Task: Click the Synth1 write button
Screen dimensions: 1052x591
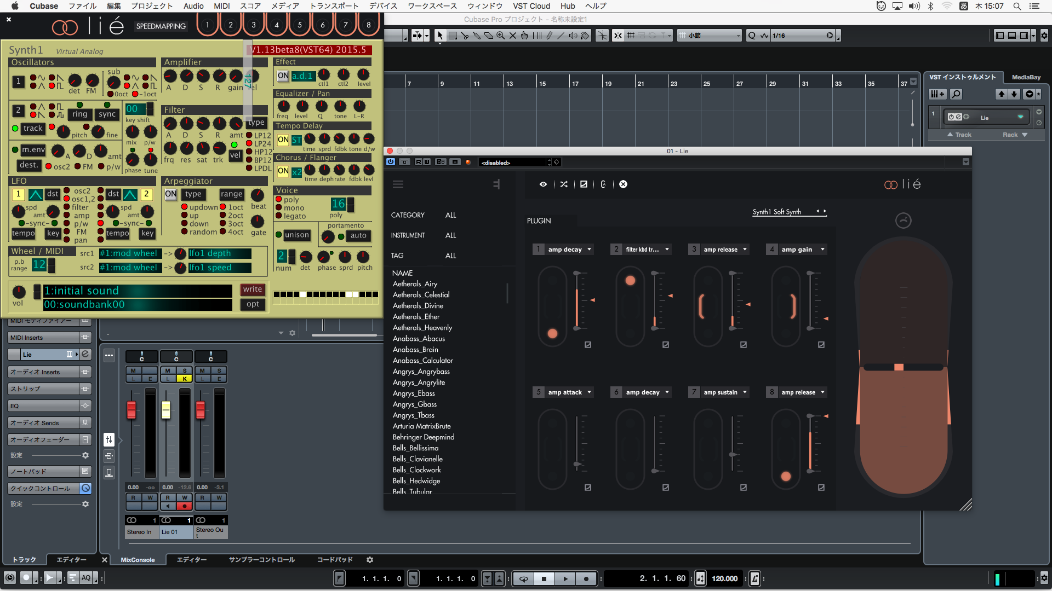Action: click(253, 289)
